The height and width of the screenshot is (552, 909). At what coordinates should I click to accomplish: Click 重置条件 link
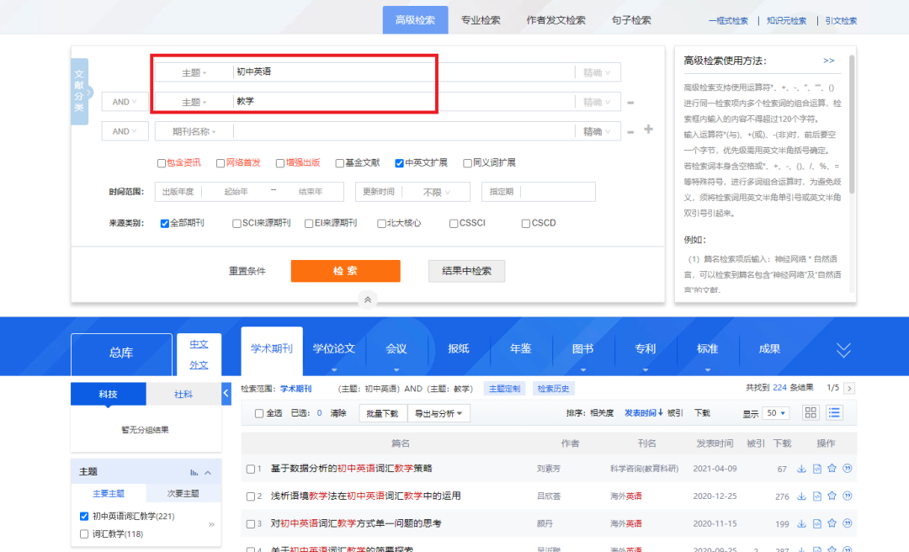pyautogui.click(x=247, y=271)
